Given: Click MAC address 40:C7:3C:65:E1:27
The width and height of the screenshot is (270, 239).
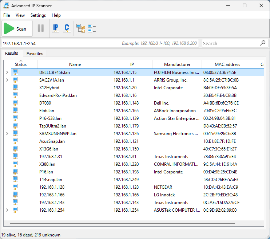Looking at the screenshot, I should (220, 149).
